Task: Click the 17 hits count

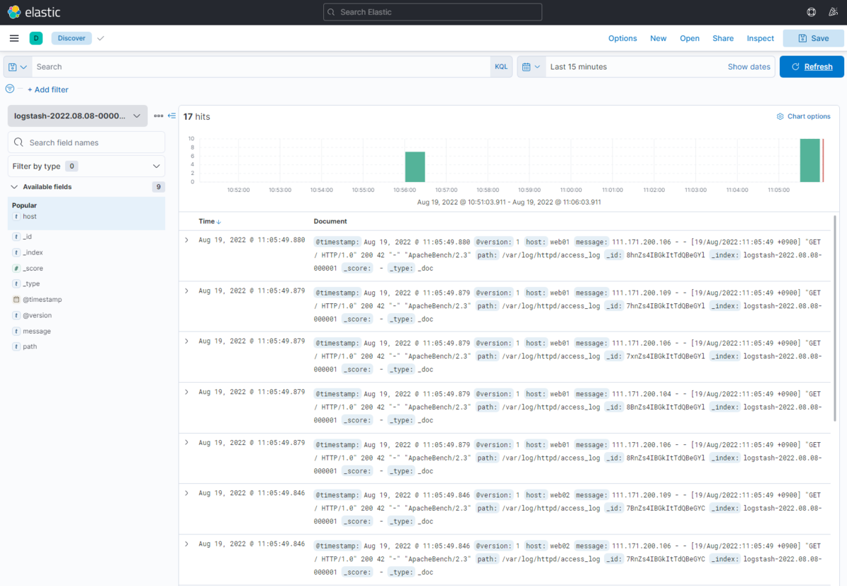Action: pos(197,116)
